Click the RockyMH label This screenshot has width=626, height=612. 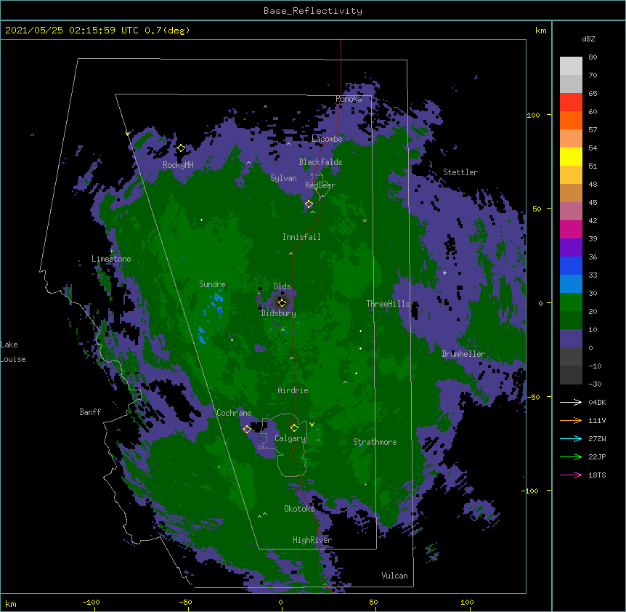click(x=178, y=165)
